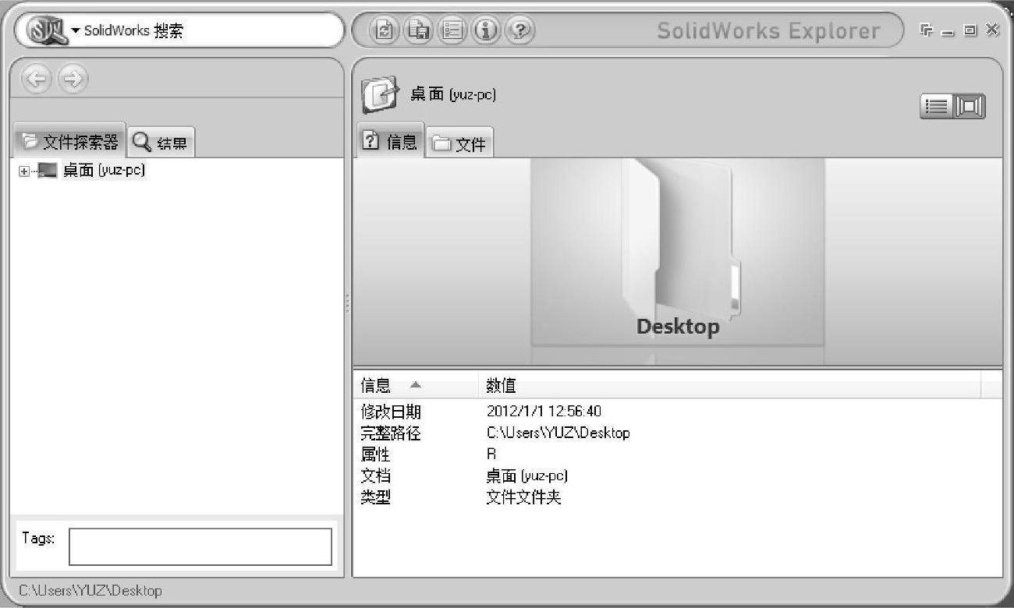Click the refresh icon in the top toolbar
Screen dimensions: 1014x608
pos(384,30)
